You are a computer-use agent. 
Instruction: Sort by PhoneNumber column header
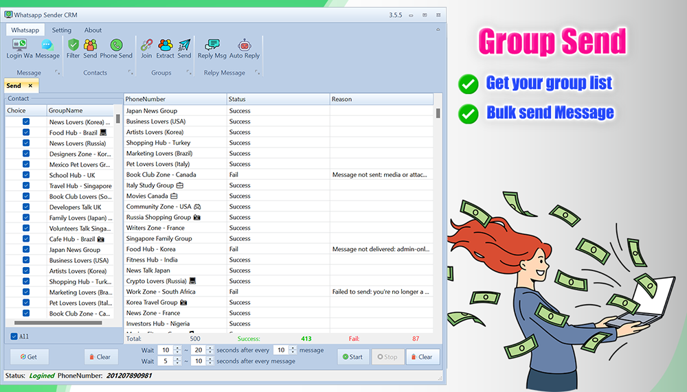175,99
